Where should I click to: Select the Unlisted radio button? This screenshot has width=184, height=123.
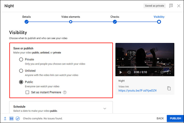click(x=21, y=71)
